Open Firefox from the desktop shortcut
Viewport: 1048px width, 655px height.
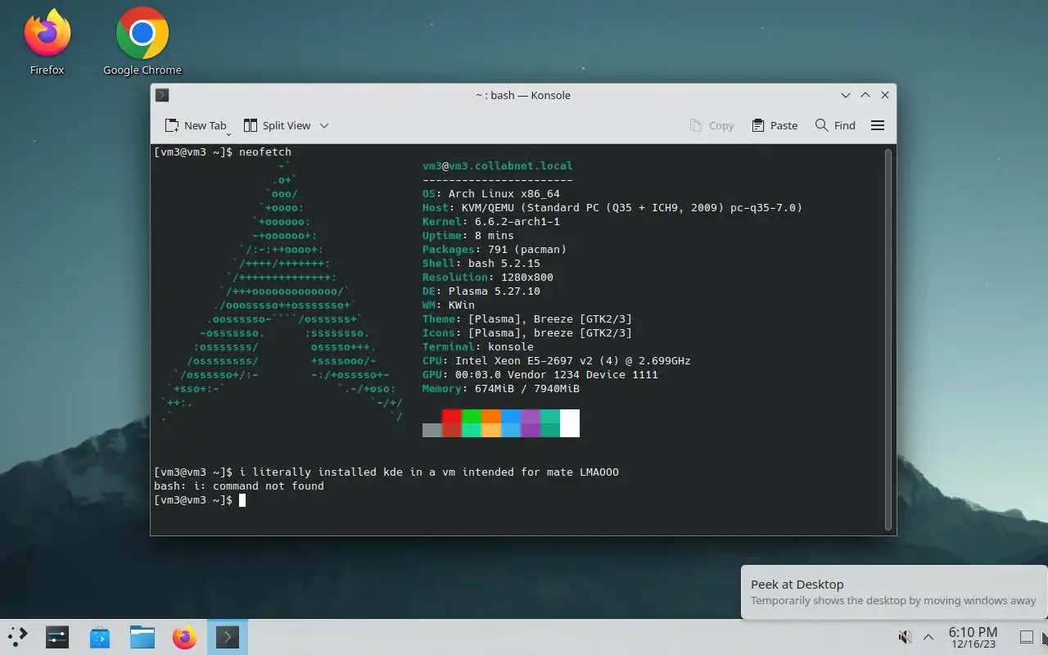point(47,41)
